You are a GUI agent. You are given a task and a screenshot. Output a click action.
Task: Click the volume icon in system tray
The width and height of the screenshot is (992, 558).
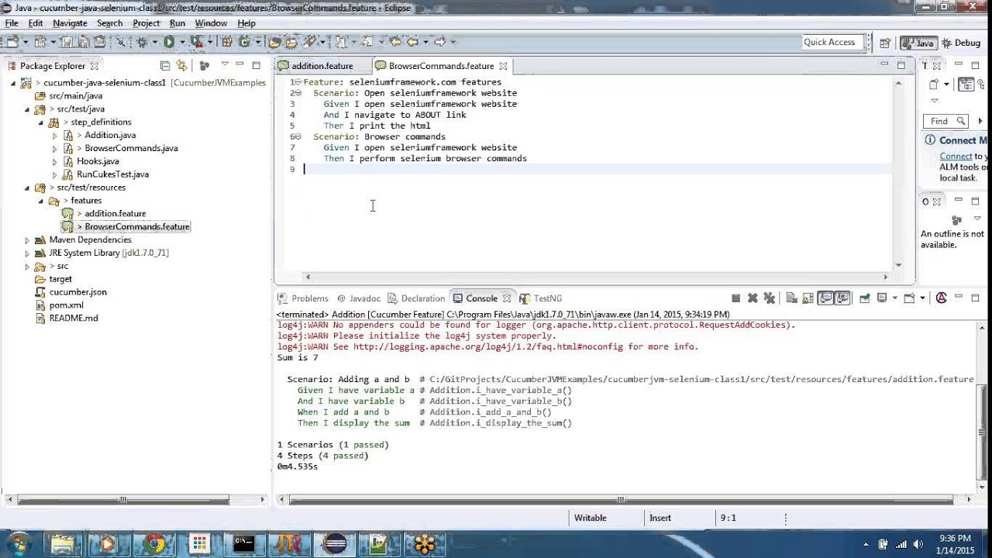click(918, 544)
